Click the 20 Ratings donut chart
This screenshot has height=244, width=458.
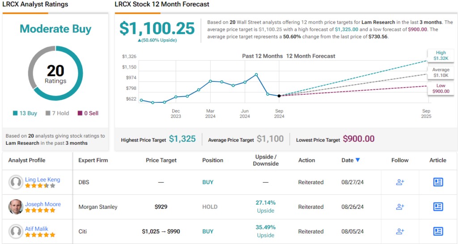(x=55, y=73)
